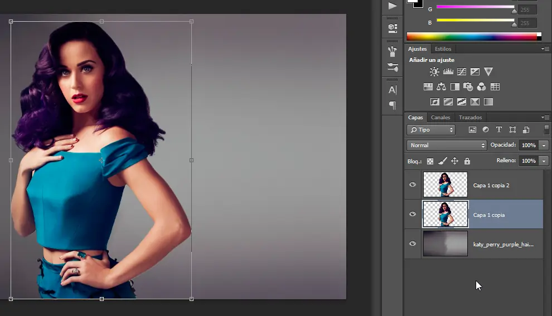Image resolution: width=552 pixels, height=316 pixels.
Task: Add a Hue/Saturation adjustment
Action: coord(428,86)
